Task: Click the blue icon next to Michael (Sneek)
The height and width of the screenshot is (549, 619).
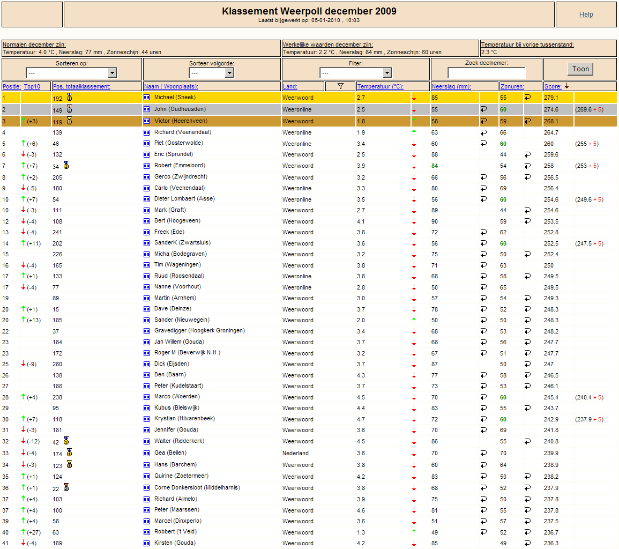Action: [x=147, y=98]
